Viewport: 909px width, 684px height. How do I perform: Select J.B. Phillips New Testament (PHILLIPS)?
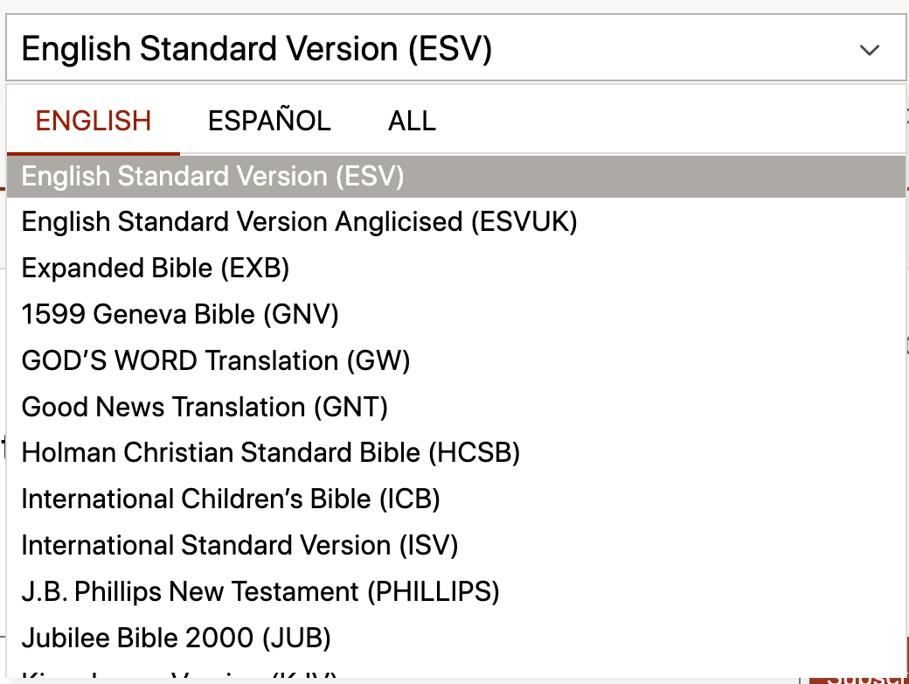coord(260,591)
